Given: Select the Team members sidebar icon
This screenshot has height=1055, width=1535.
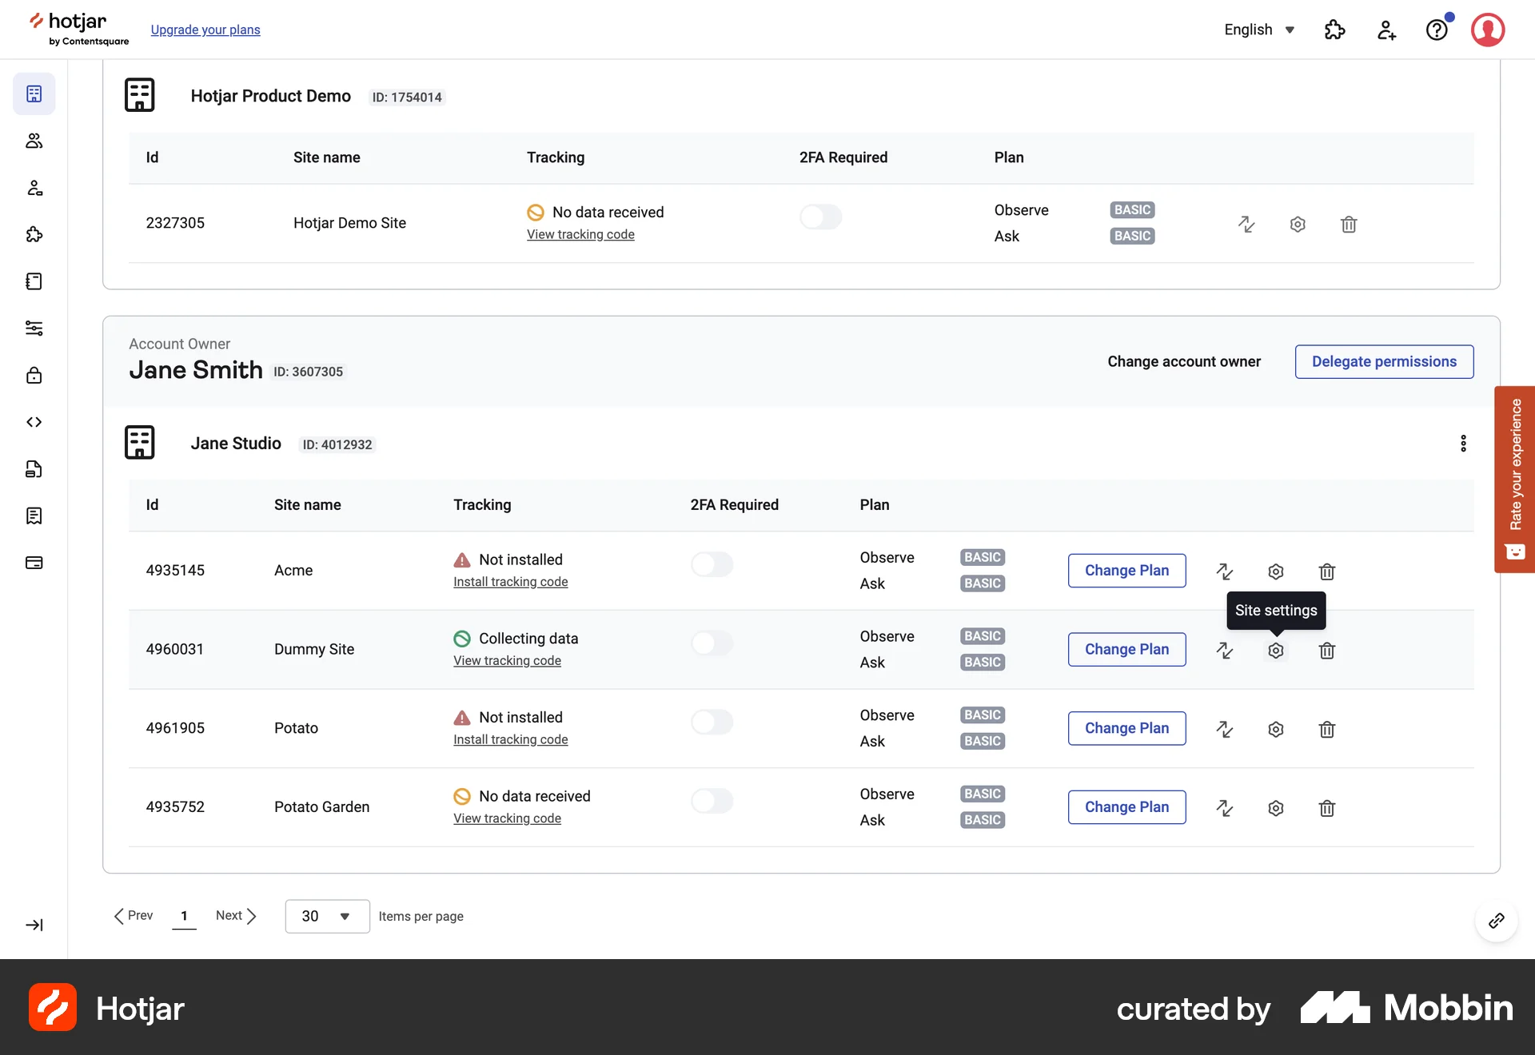Looking at the screenshot, I should click(34, 141).
